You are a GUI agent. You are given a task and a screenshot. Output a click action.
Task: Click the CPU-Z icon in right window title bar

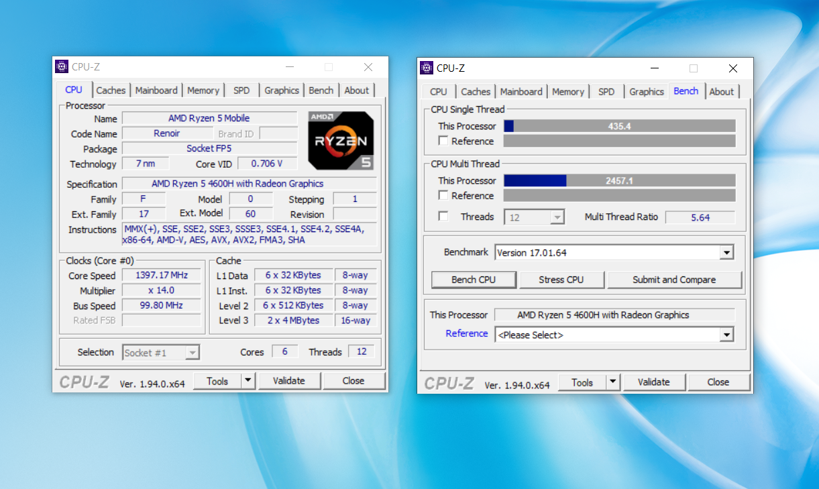tap(427, 68)
